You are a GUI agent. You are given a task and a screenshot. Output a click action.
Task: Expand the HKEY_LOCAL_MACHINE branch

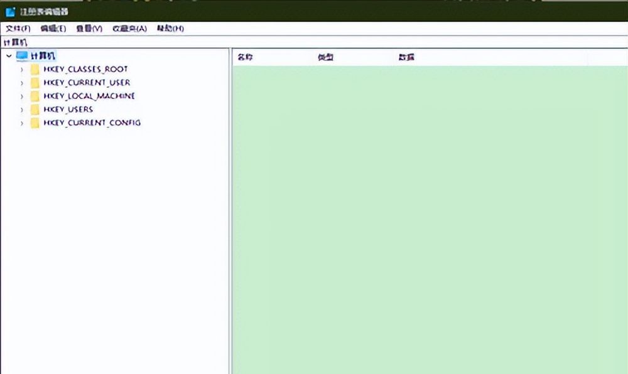(23, 96)
